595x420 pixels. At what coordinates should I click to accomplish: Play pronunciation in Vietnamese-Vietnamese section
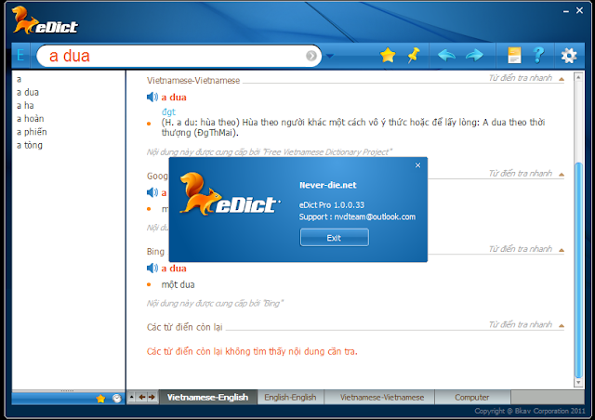tap(152, 98)
